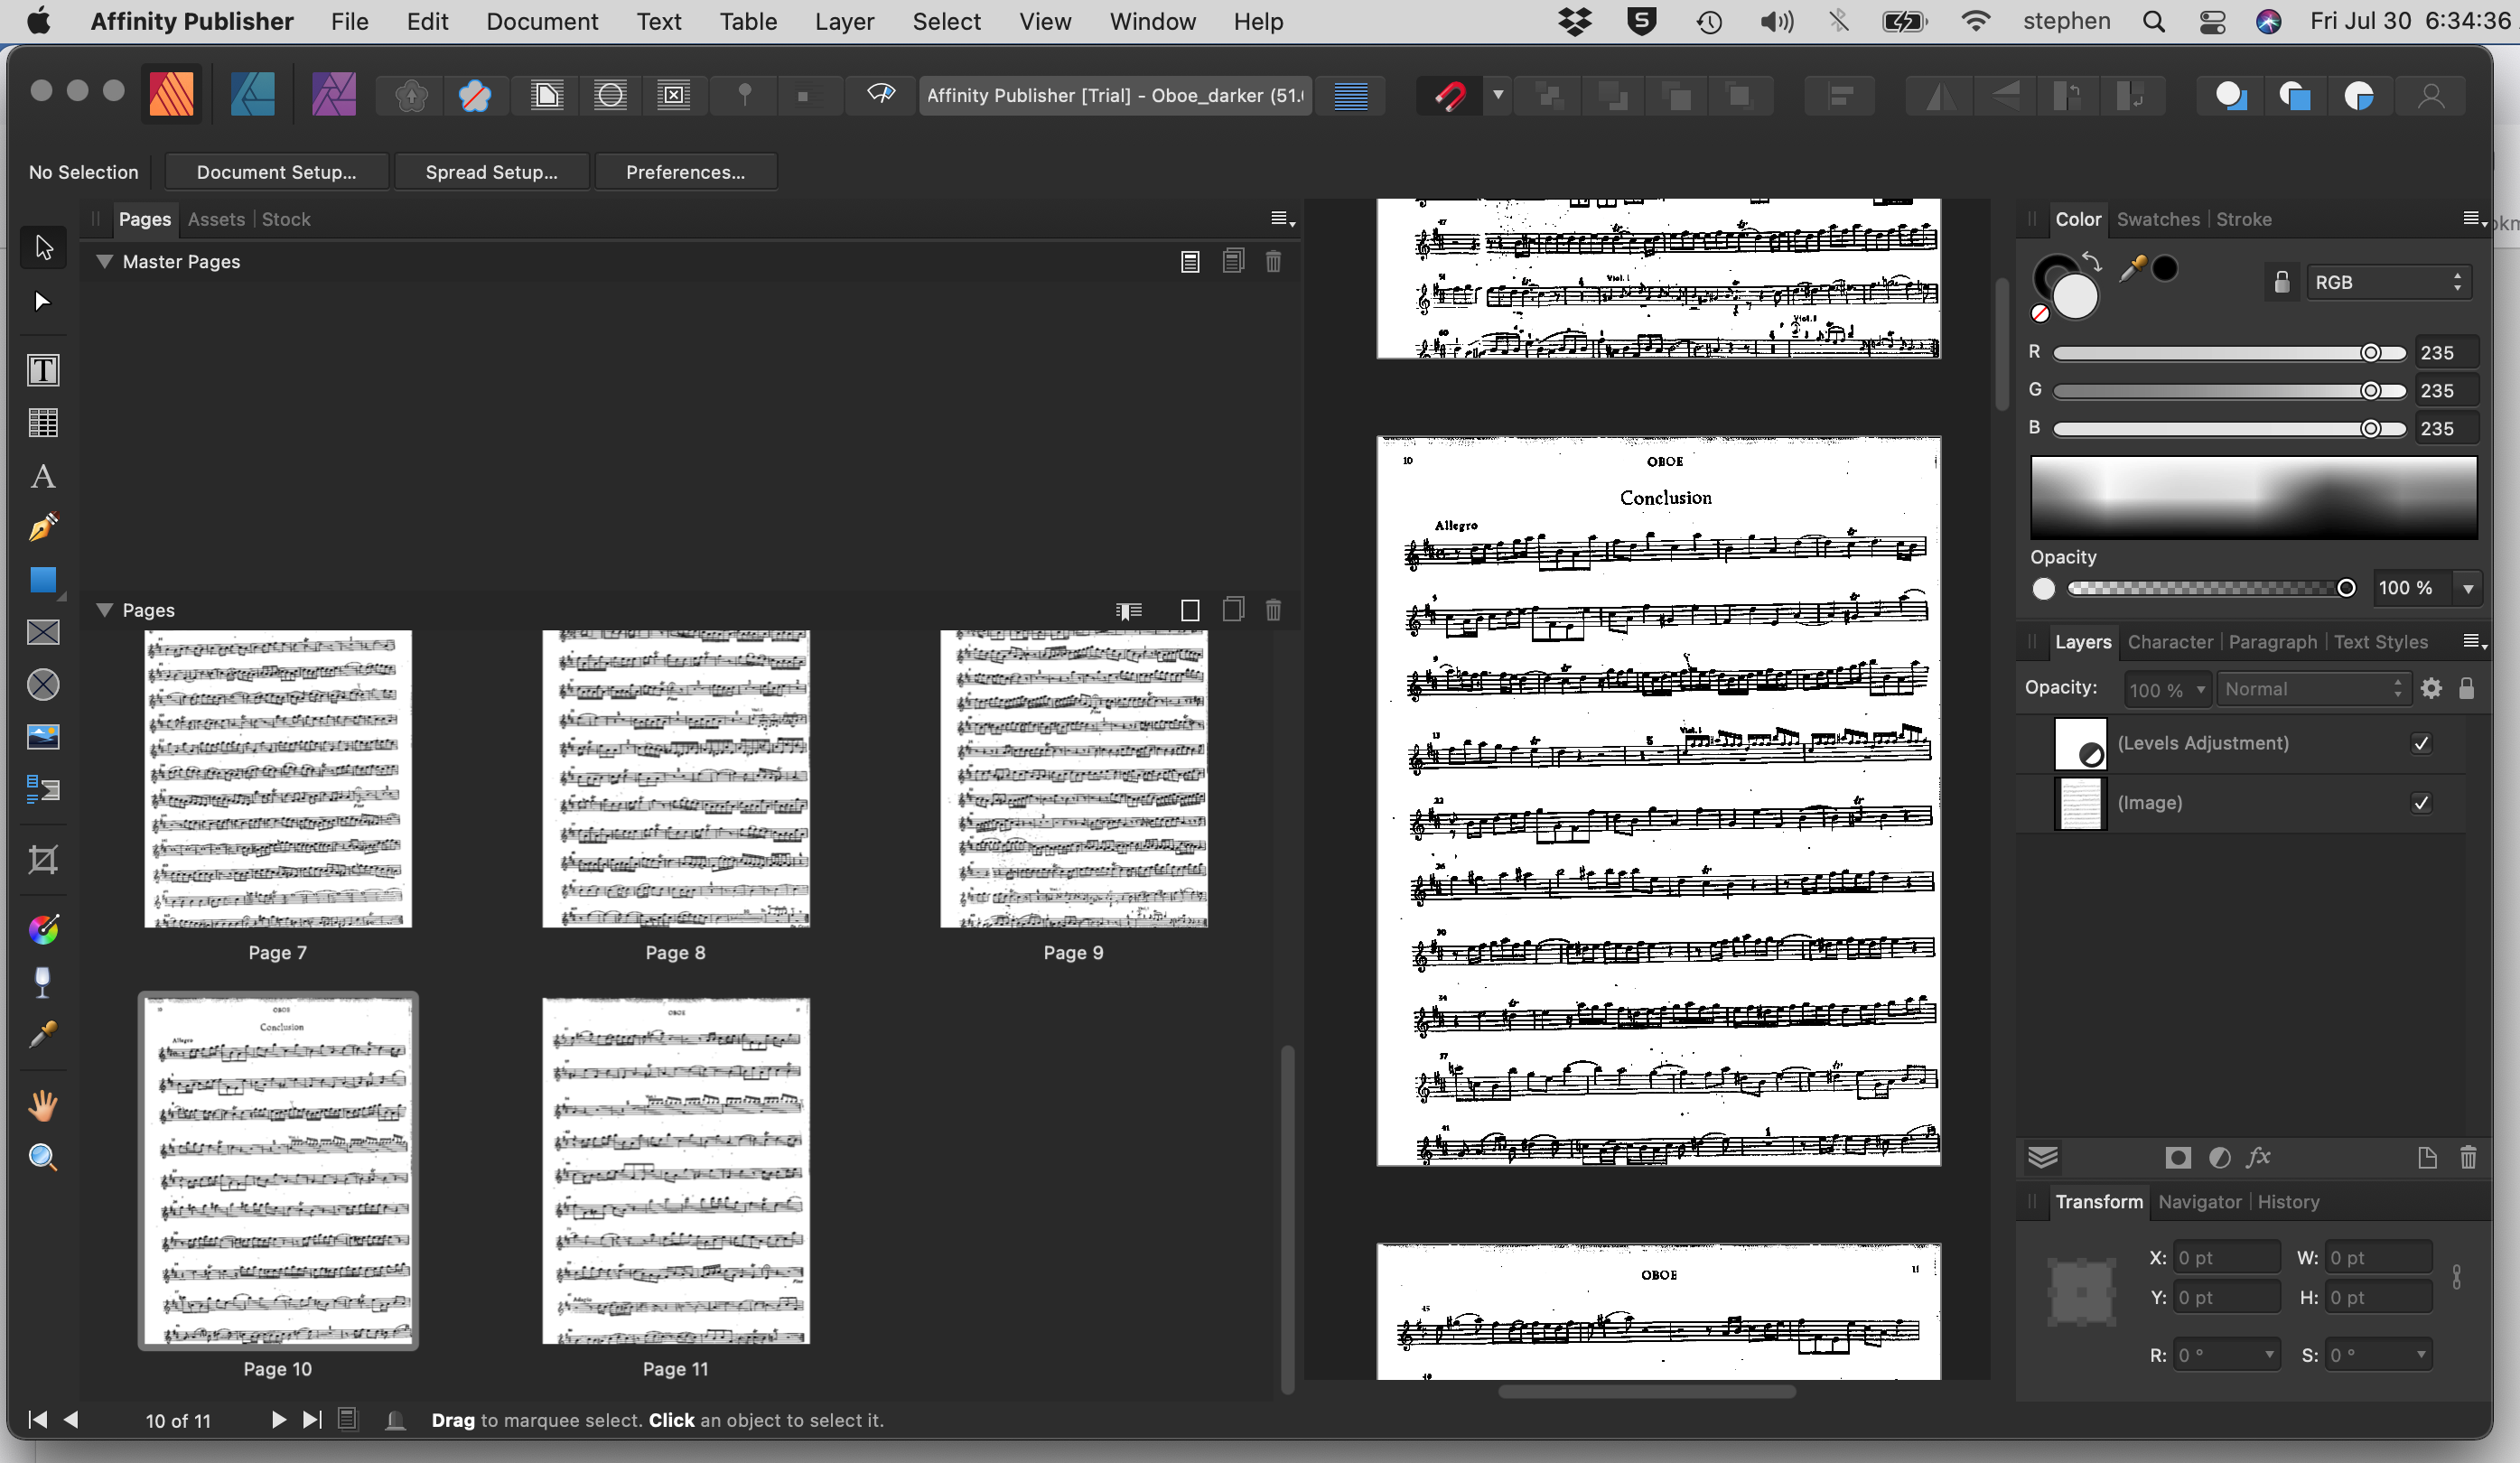Image resolution: width=2520 pixels, height=1463 pixels.
Task: Select the Picture Frame Ellipse tool
Action: click(x=43, y=685)
